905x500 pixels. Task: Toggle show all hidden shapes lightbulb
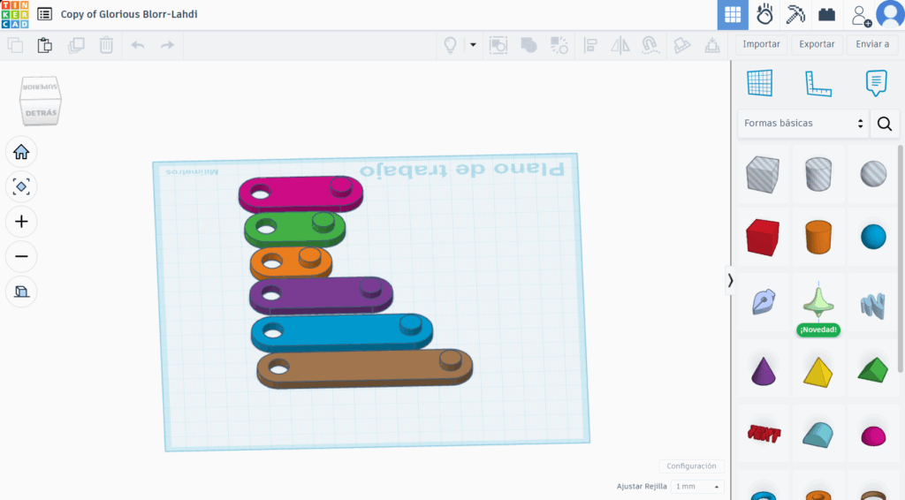click(450, 44)
